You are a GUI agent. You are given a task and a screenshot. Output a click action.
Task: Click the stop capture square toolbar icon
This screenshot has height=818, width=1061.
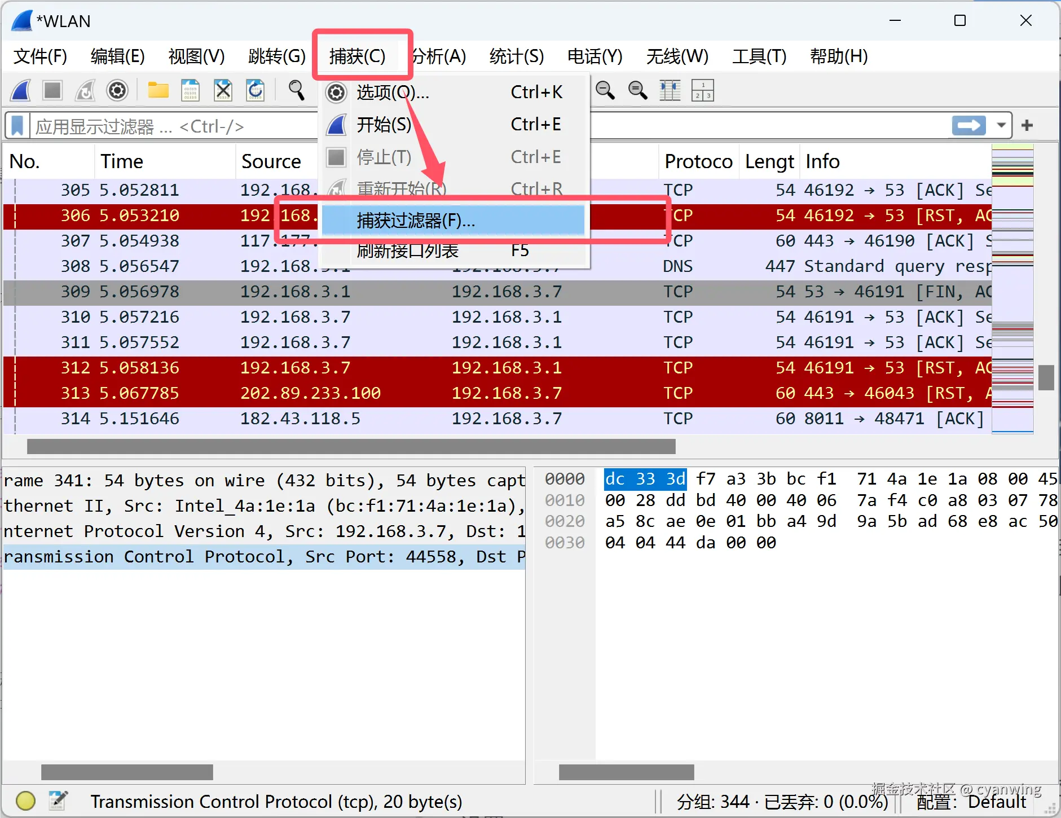click(x=52, y=90)
